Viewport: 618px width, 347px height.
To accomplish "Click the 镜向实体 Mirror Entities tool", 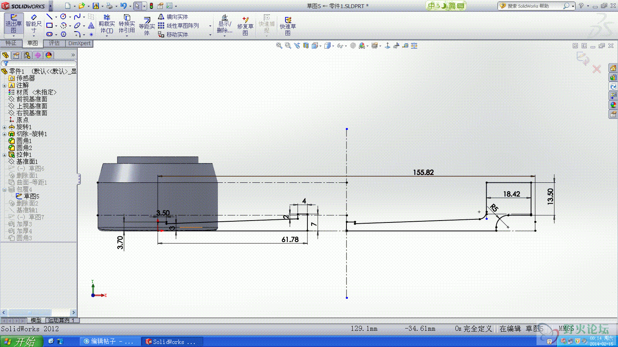I will point(173,17).
